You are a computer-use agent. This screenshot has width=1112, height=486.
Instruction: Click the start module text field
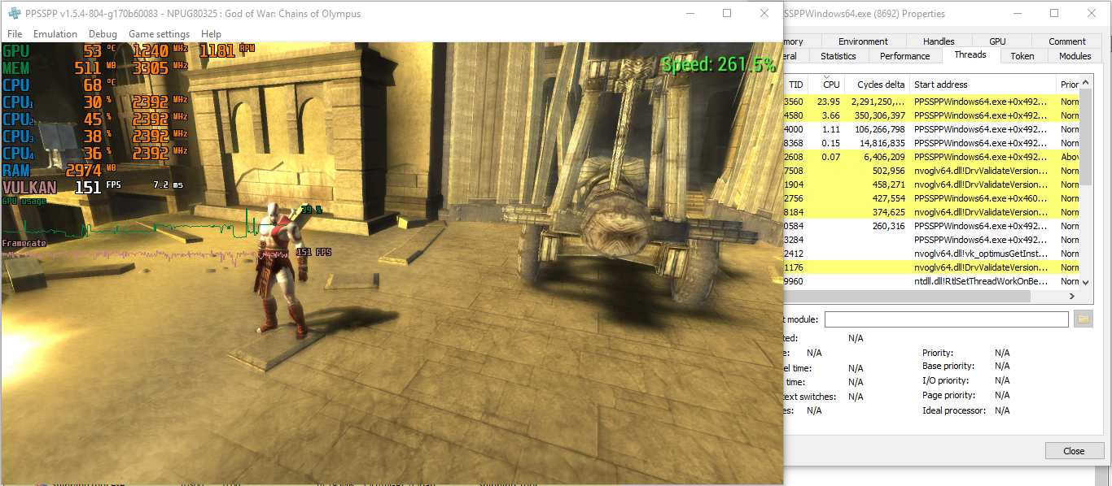[x=947, y=319]
